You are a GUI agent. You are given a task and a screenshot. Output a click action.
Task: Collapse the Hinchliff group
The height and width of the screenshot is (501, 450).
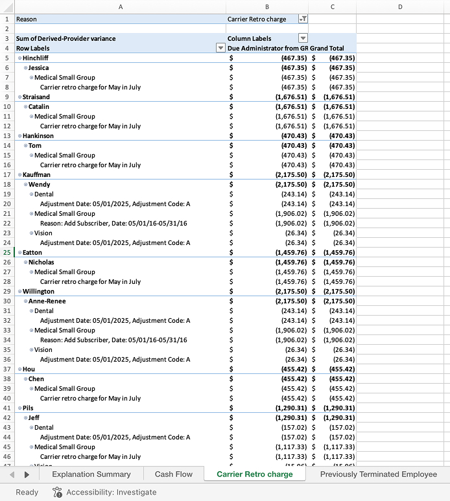click(x=20, y=58)
